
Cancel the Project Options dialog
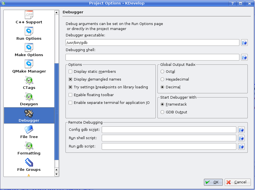click(x=238, y=182)
